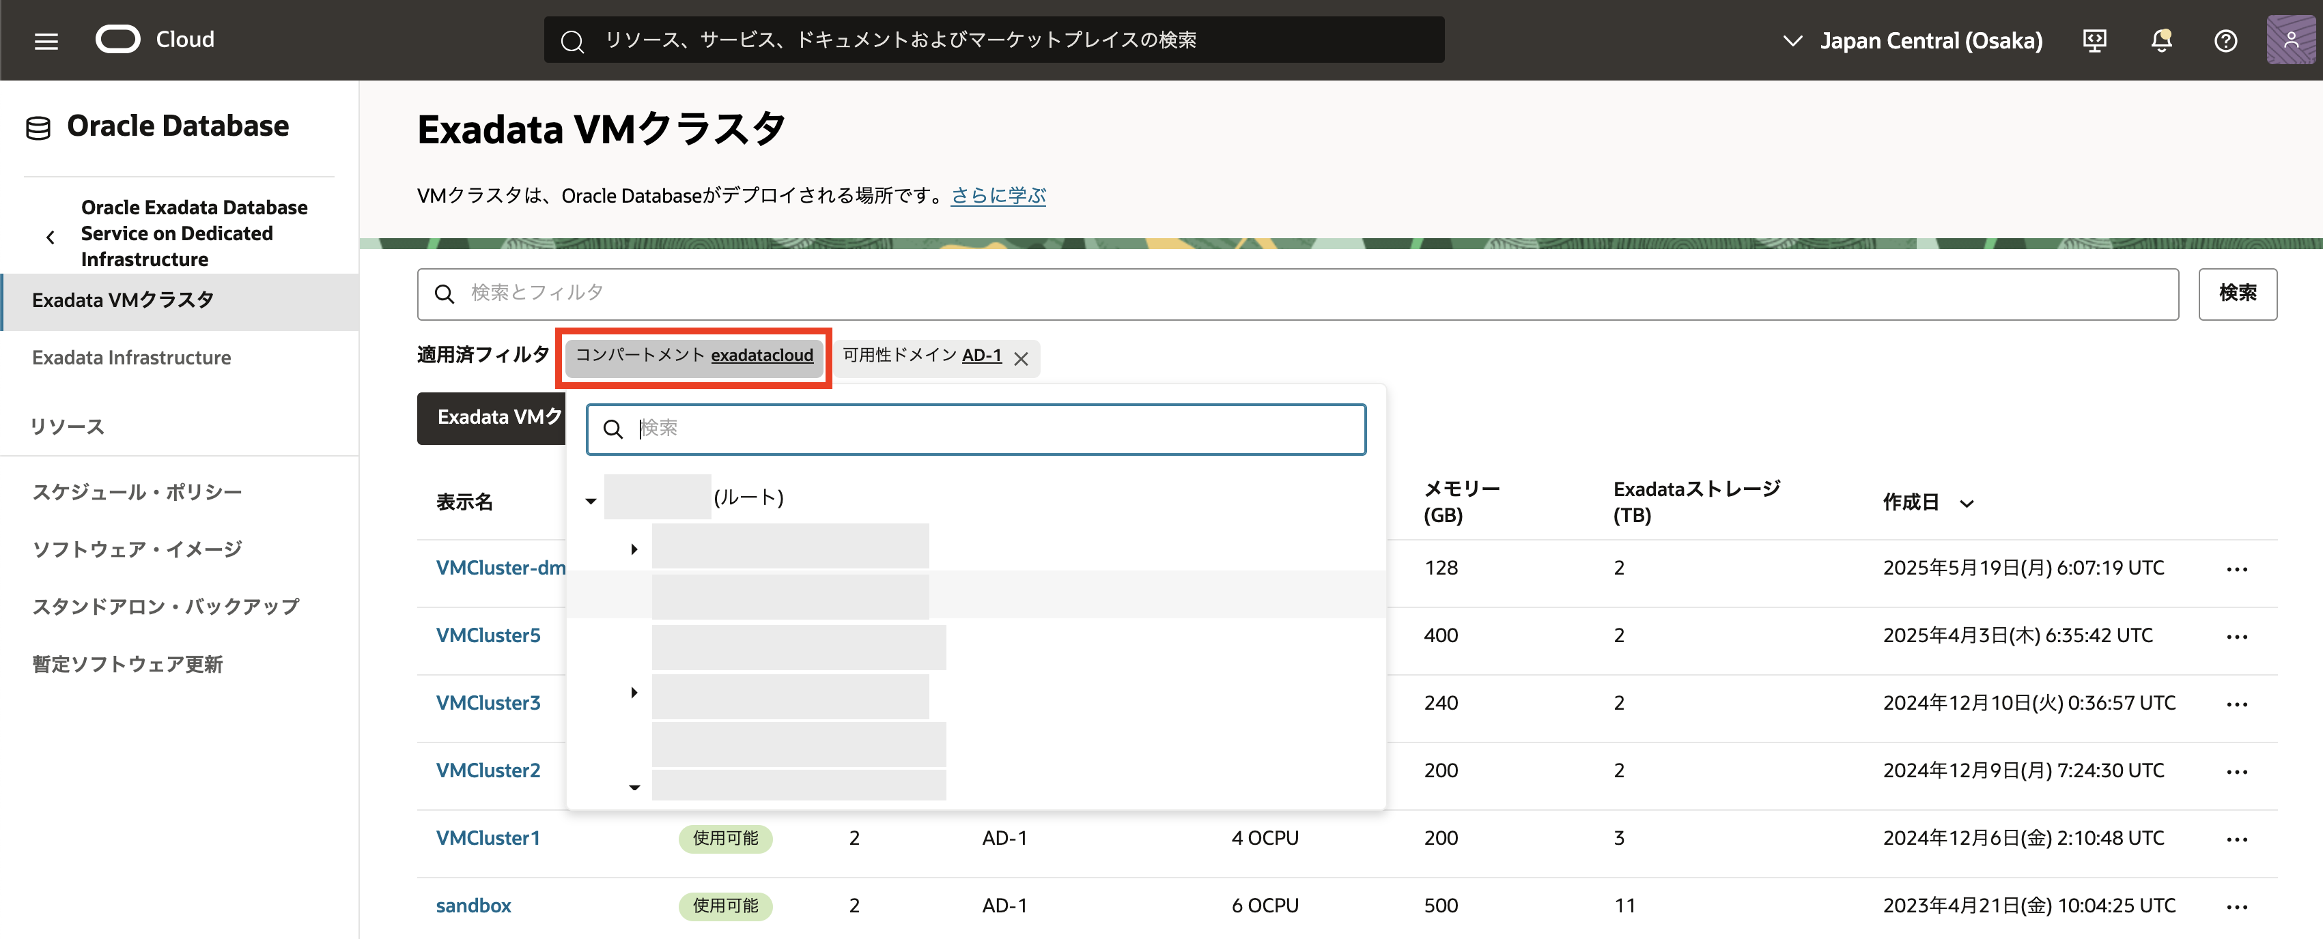Open actions menu for VMCluster5 row
The width and height of the screenshot is (2323, 939).
point(2236,636)
